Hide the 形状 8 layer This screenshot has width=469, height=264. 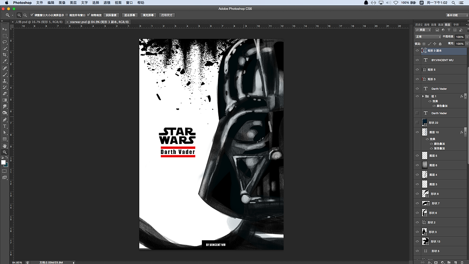click(x=417, y=194)
